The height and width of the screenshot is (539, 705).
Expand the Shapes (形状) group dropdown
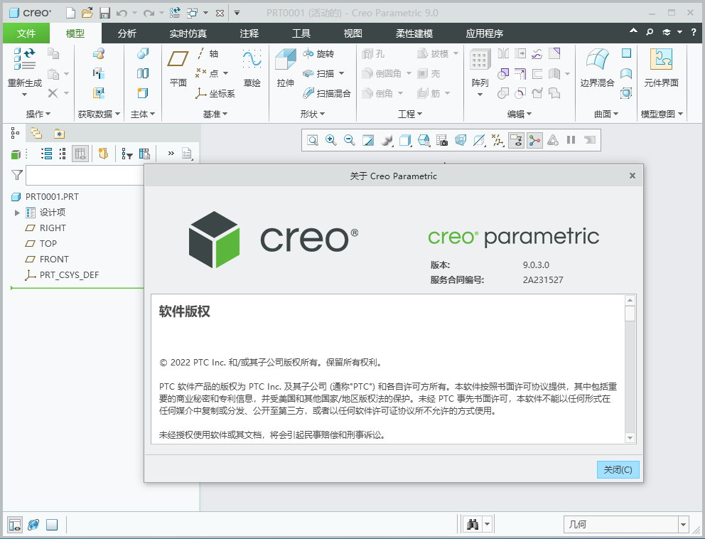[x=313, y=114]
